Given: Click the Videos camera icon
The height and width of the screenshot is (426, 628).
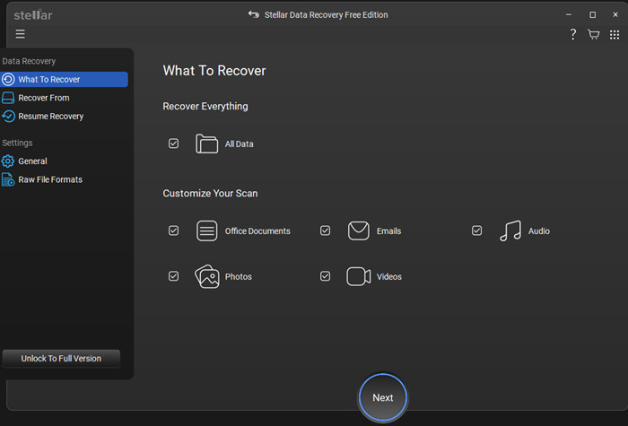Looking at the screenshot, I should click(x=359, y=276).
